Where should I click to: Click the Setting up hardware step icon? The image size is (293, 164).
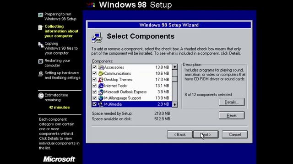tap(41, 74)
